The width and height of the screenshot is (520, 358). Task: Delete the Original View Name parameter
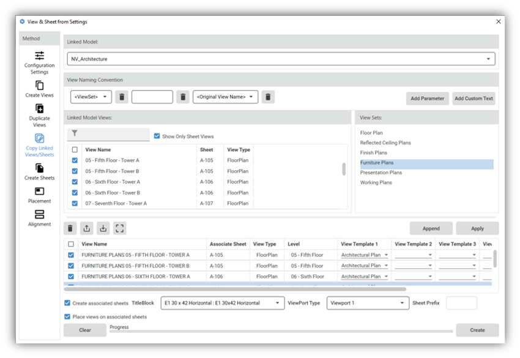tap(268, 97)
